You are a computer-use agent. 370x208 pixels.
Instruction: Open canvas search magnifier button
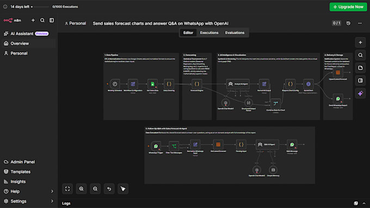tap(360, 55)
